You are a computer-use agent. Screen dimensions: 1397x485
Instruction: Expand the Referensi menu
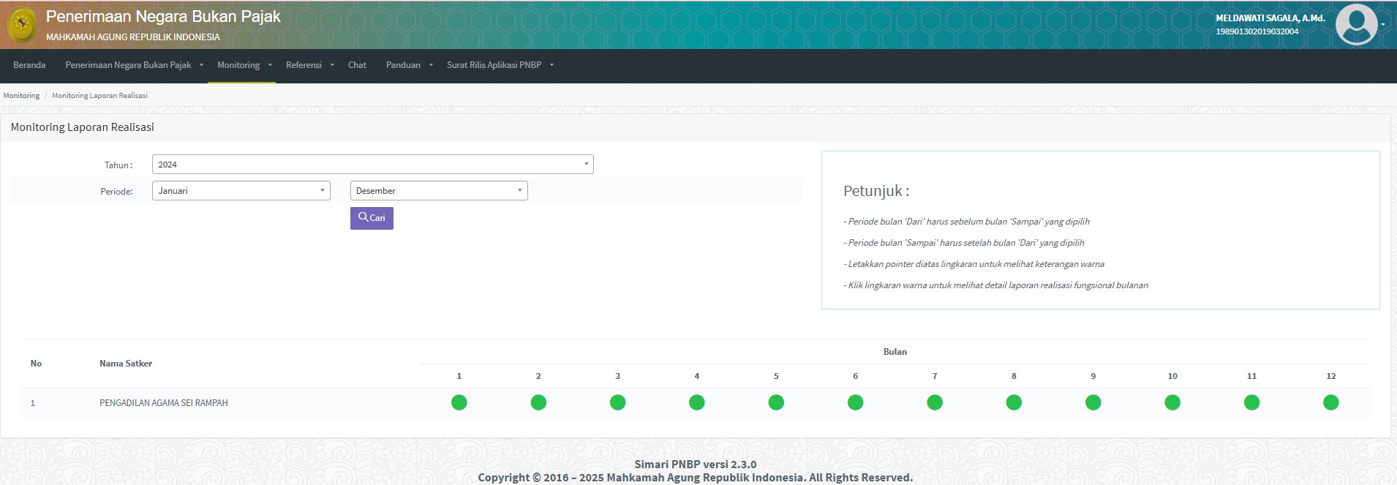(x=309, y=65)
